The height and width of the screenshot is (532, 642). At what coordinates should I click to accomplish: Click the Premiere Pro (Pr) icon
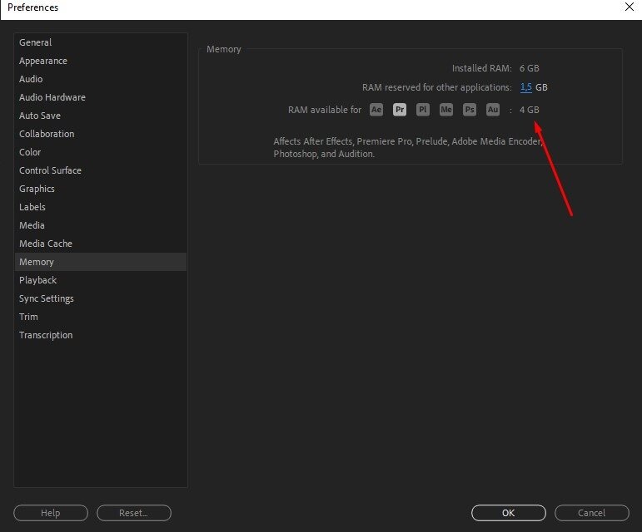pos(400,110)
